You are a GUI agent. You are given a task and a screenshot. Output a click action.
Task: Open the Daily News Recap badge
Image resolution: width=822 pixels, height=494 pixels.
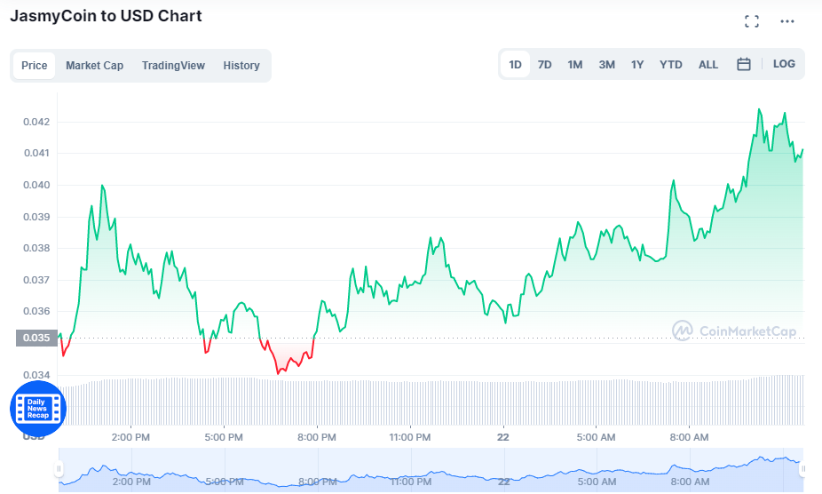[x=38, y=409]
